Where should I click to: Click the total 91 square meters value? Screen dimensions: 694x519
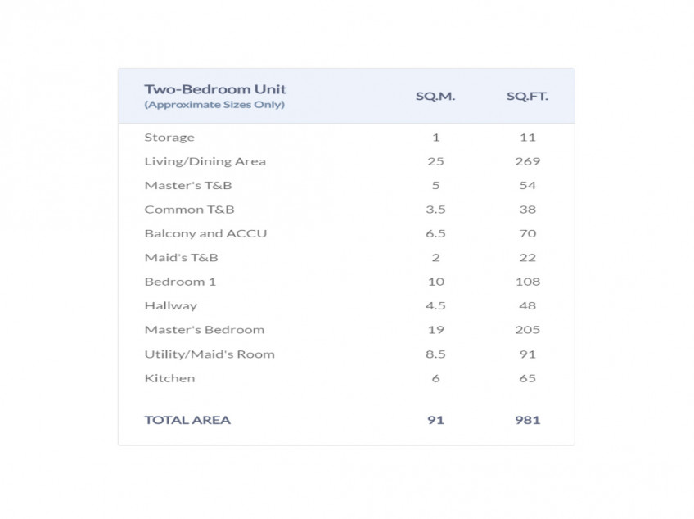click(x=435, y=420)
